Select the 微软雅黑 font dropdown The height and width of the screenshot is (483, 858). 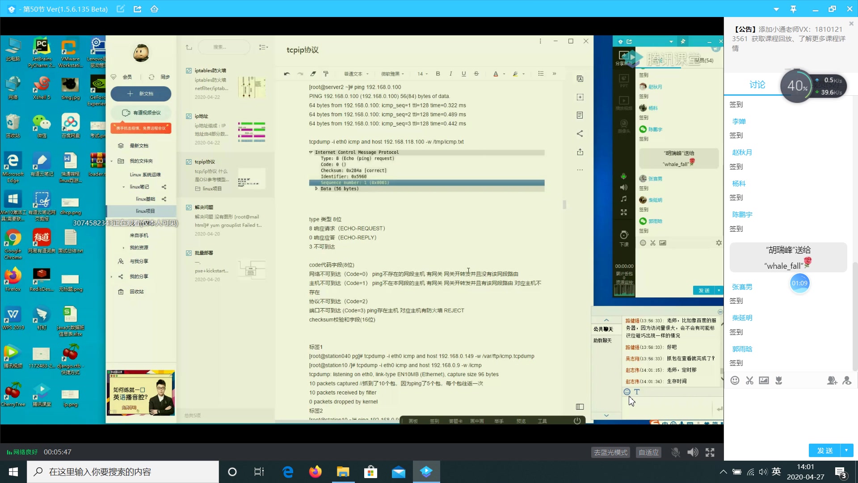[391, 74]
